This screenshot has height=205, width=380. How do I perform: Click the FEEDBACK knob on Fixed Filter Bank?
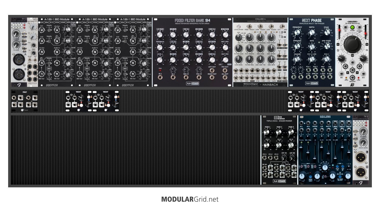pyautogui.click(x=159, y=48)
